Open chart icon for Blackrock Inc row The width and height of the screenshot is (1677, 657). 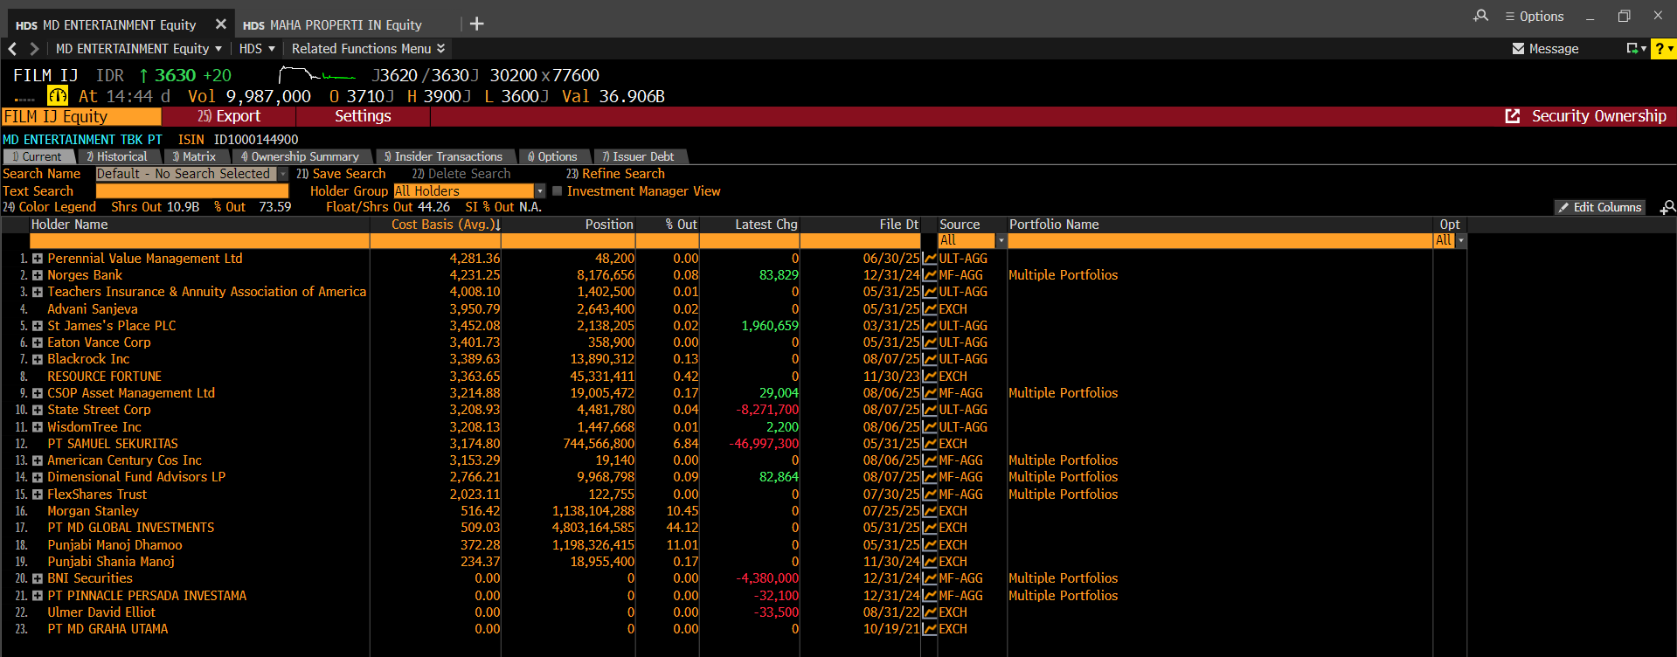tap(930, 359)
